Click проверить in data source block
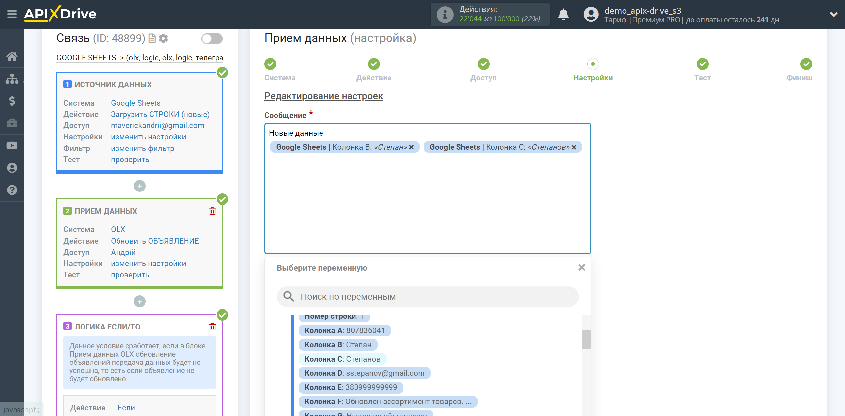 click(x=130, y=159)
